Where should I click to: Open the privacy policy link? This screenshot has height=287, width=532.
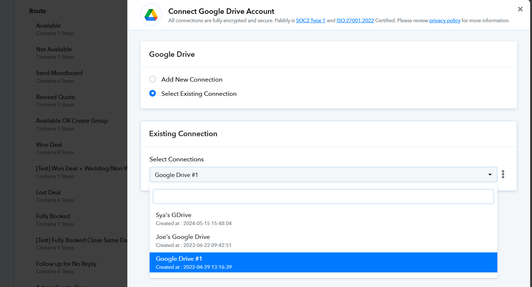coord(444,21)
